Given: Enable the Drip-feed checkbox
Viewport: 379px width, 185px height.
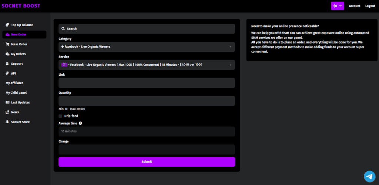Looking at the screenshot, I should pyautogui.click(x=60, y=116).
